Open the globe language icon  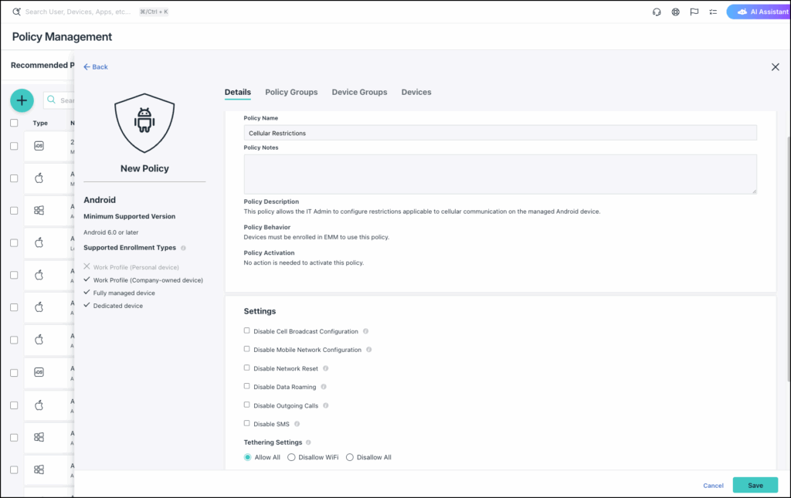pyautogui.click(x=676, y=12)
